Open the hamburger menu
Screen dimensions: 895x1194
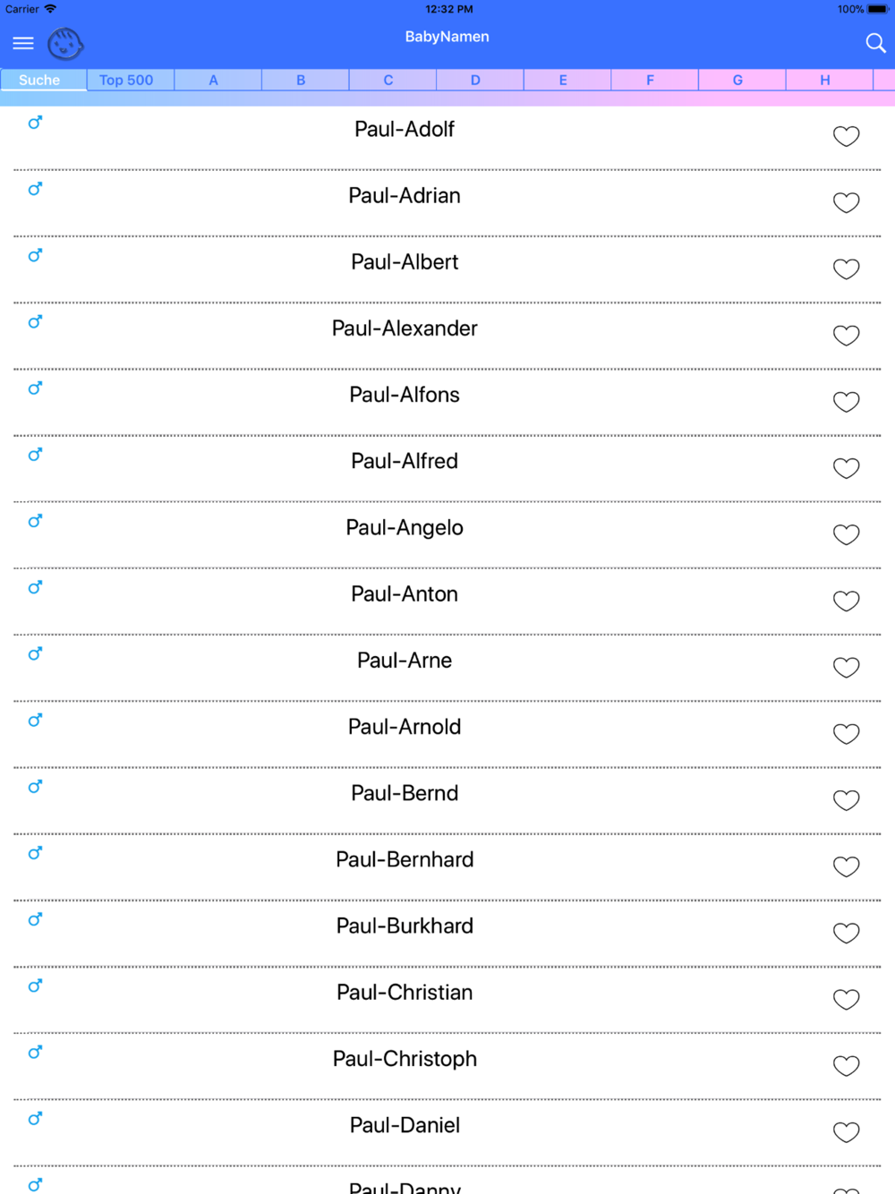pyautogui.click(x=23, y=43)
